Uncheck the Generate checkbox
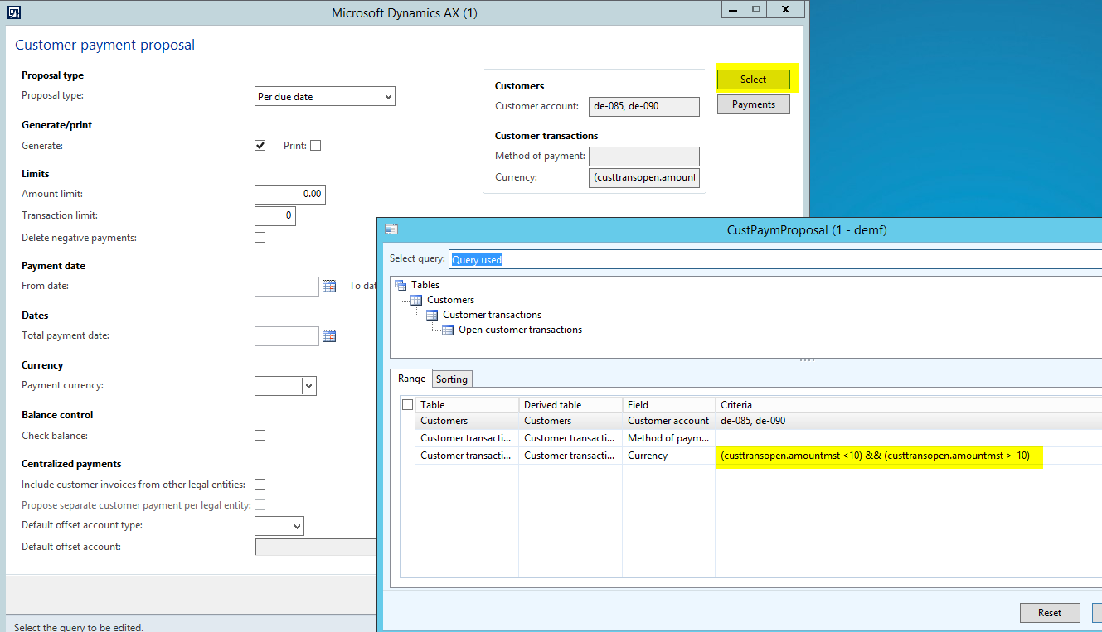 click(260, 146)
